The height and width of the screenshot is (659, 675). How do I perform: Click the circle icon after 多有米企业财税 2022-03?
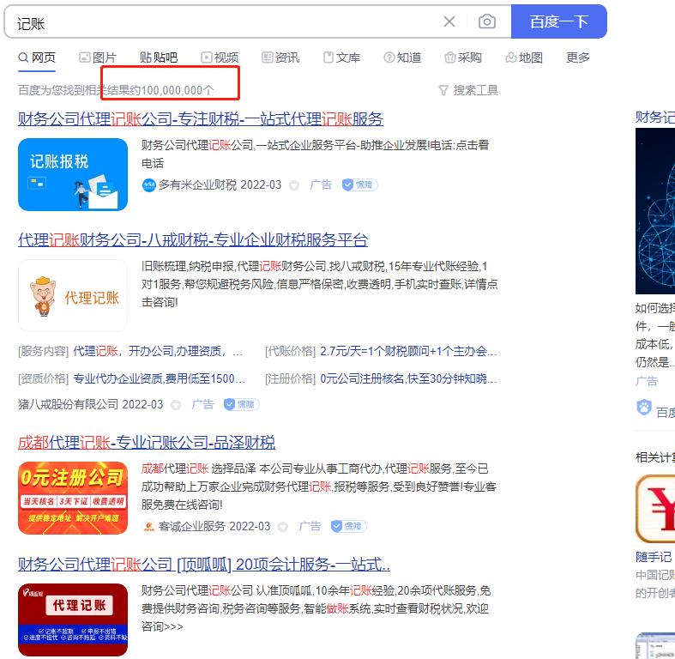294,185
